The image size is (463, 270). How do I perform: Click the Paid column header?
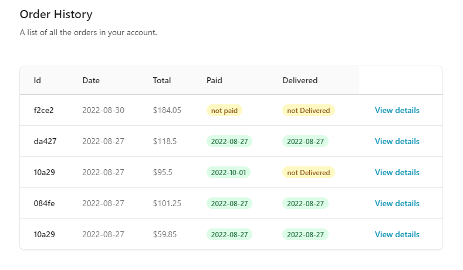[214, 80]
